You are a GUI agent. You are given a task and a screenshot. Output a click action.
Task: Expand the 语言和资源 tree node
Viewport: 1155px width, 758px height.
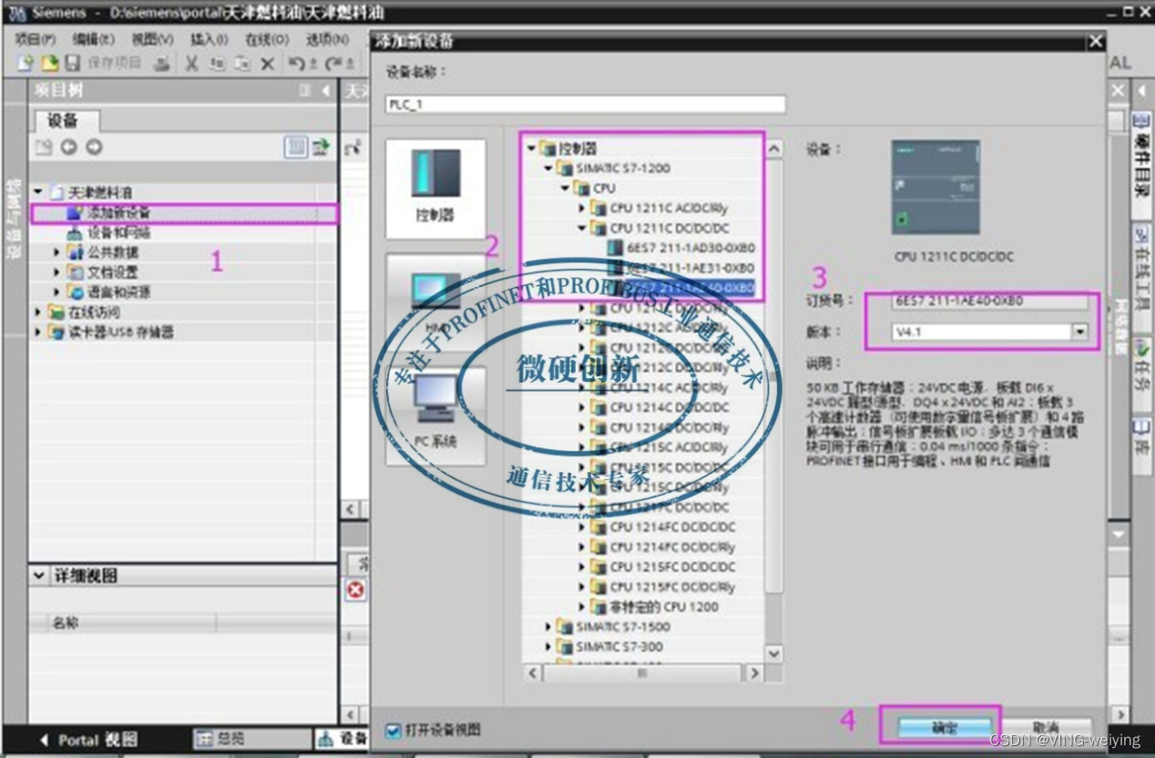click(x=56, y=292)
